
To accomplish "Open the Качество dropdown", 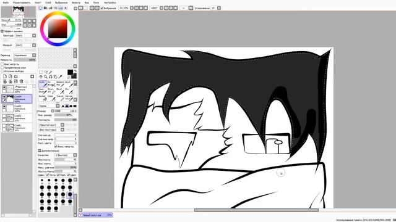I will 66,155.
